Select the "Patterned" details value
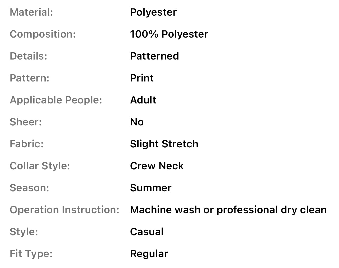Image resolution: width=339 pixels, height=268 pixels. tap(154, 56)
